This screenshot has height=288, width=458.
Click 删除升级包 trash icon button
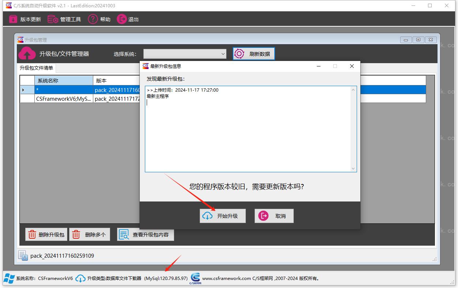coord(46,235)
